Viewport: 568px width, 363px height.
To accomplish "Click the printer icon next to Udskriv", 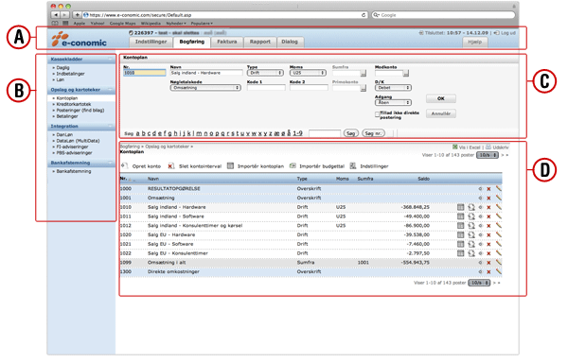I will [x=488, y=147].
